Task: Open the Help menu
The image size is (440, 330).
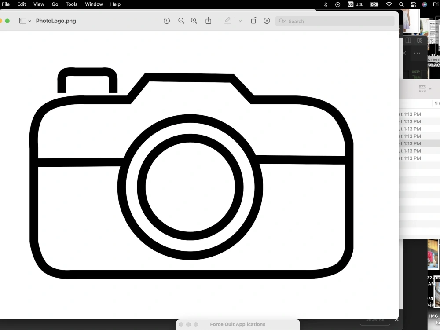Action: coord(115,4)
